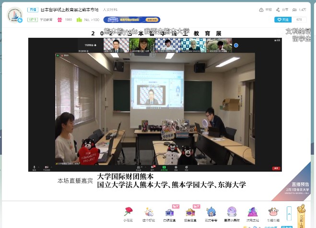Screen dimensions: 316x228
Task: Follow the streamer with the blue 关注 button
Action: point(283,20)
